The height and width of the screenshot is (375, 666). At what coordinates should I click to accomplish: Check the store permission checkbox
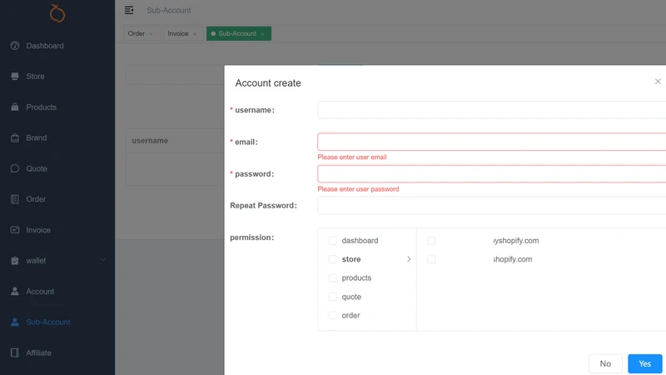tap(332, 259)
